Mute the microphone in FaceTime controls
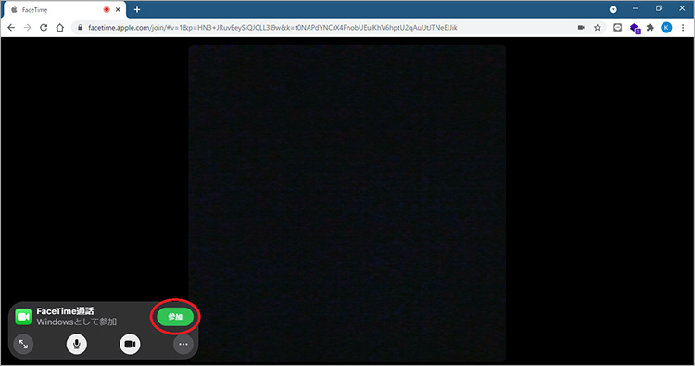 tap(77, 344)
